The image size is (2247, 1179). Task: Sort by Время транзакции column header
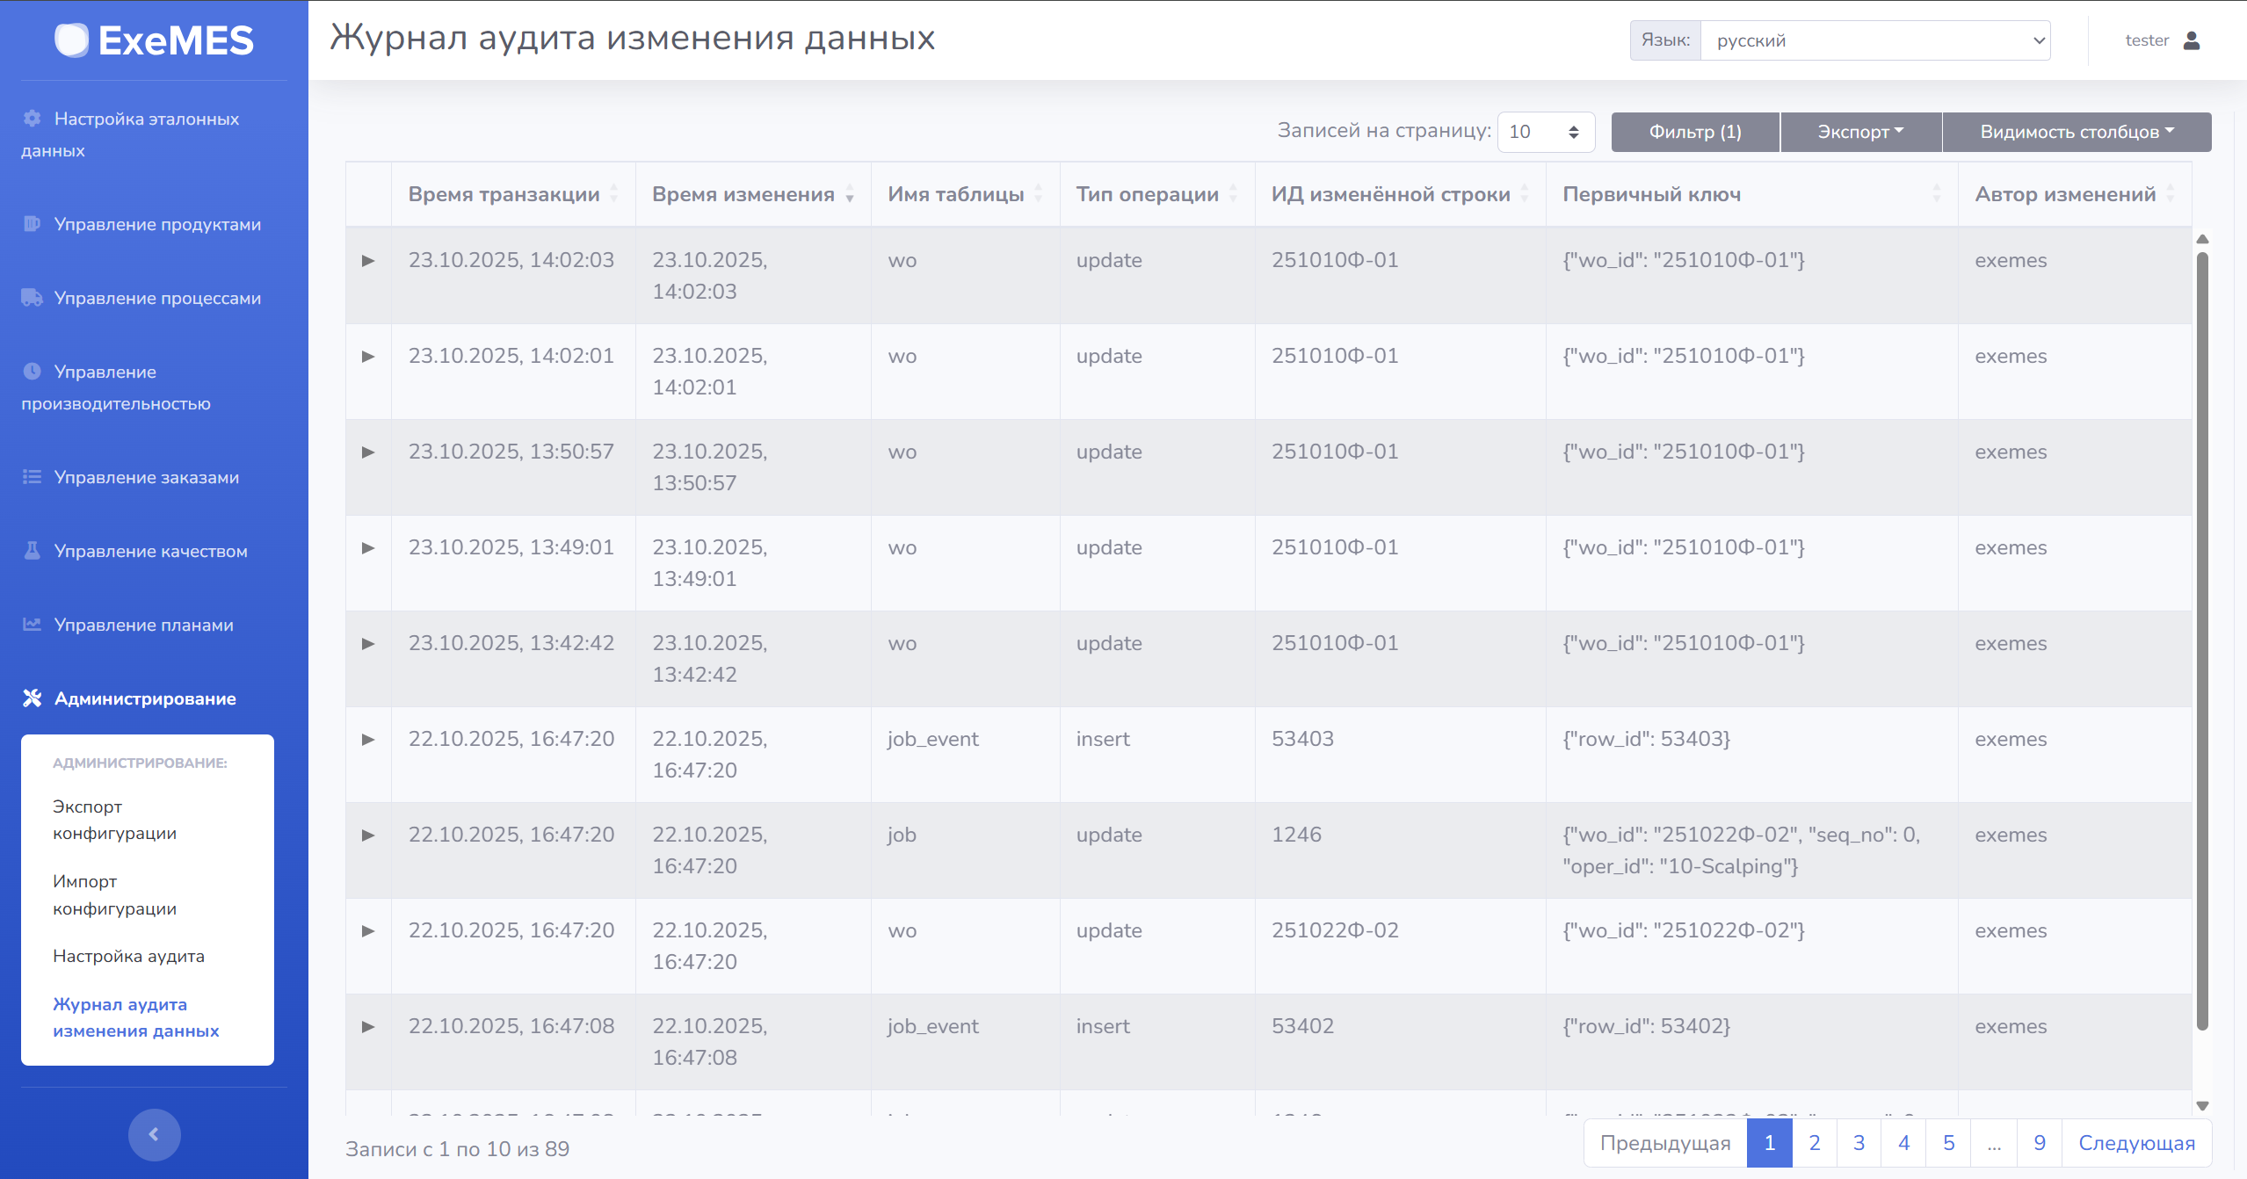point(504,194)
